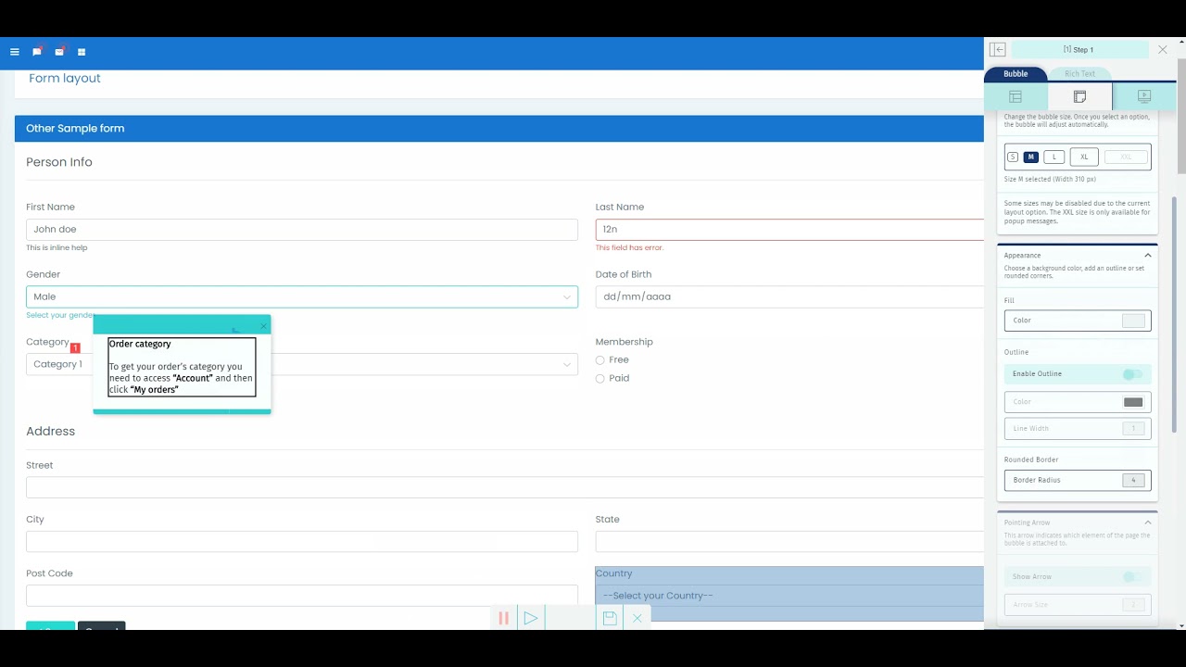Viewport: 1186px width, 667px height.
Task: Click the First Name input field
Action: pyautogui.click(x=302, y=229)
